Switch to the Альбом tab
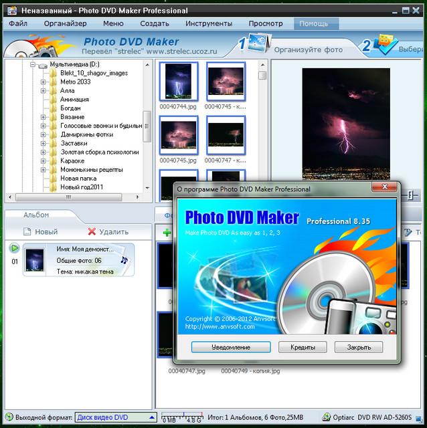 (36, 215)
